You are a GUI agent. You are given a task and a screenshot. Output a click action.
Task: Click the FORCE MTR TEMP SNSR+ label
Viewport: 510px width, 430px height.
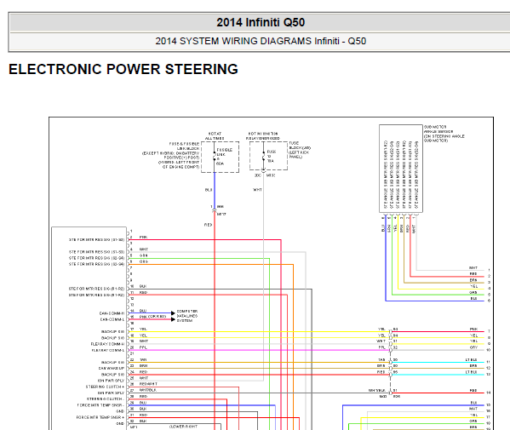point(100,417)
